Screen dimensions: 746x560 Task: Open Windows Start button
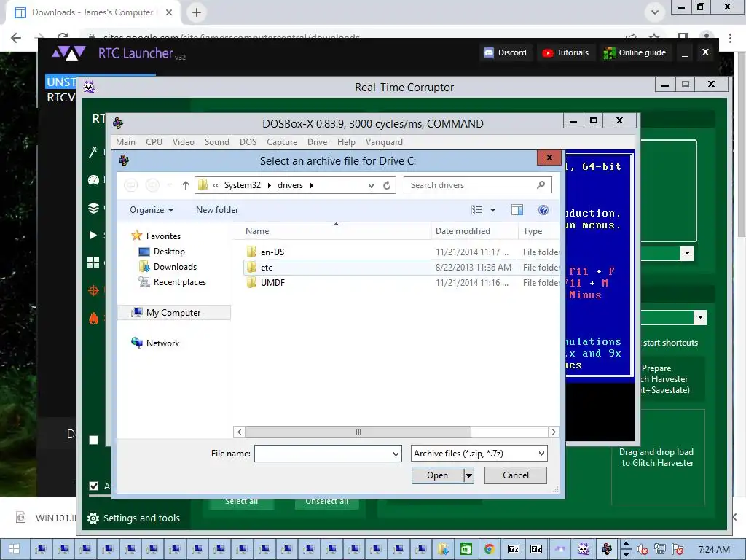14,549
